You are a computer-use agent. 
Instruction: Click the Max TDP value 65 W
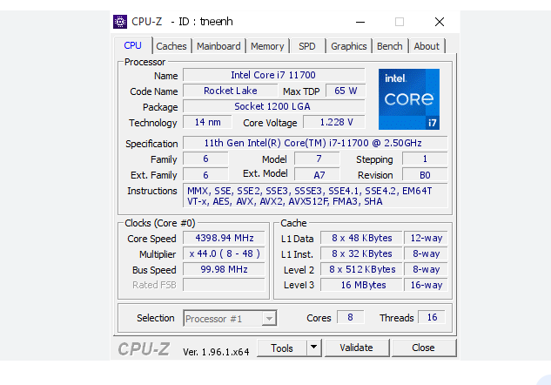click(346, 91)
